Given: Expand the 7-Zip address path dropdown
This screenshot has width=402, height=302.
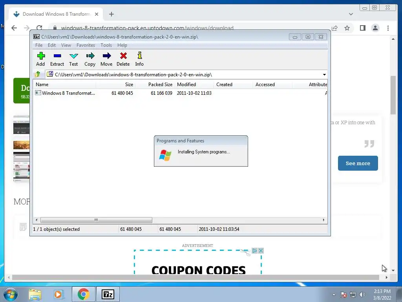Looking at the screenshot, I should click(x=324, y=75).
